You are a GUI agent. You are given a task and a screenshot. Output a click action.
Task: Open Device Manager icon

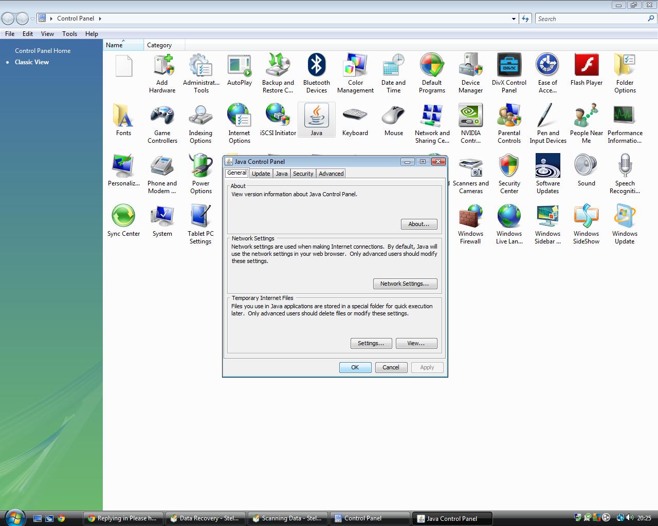pos(470,73)
